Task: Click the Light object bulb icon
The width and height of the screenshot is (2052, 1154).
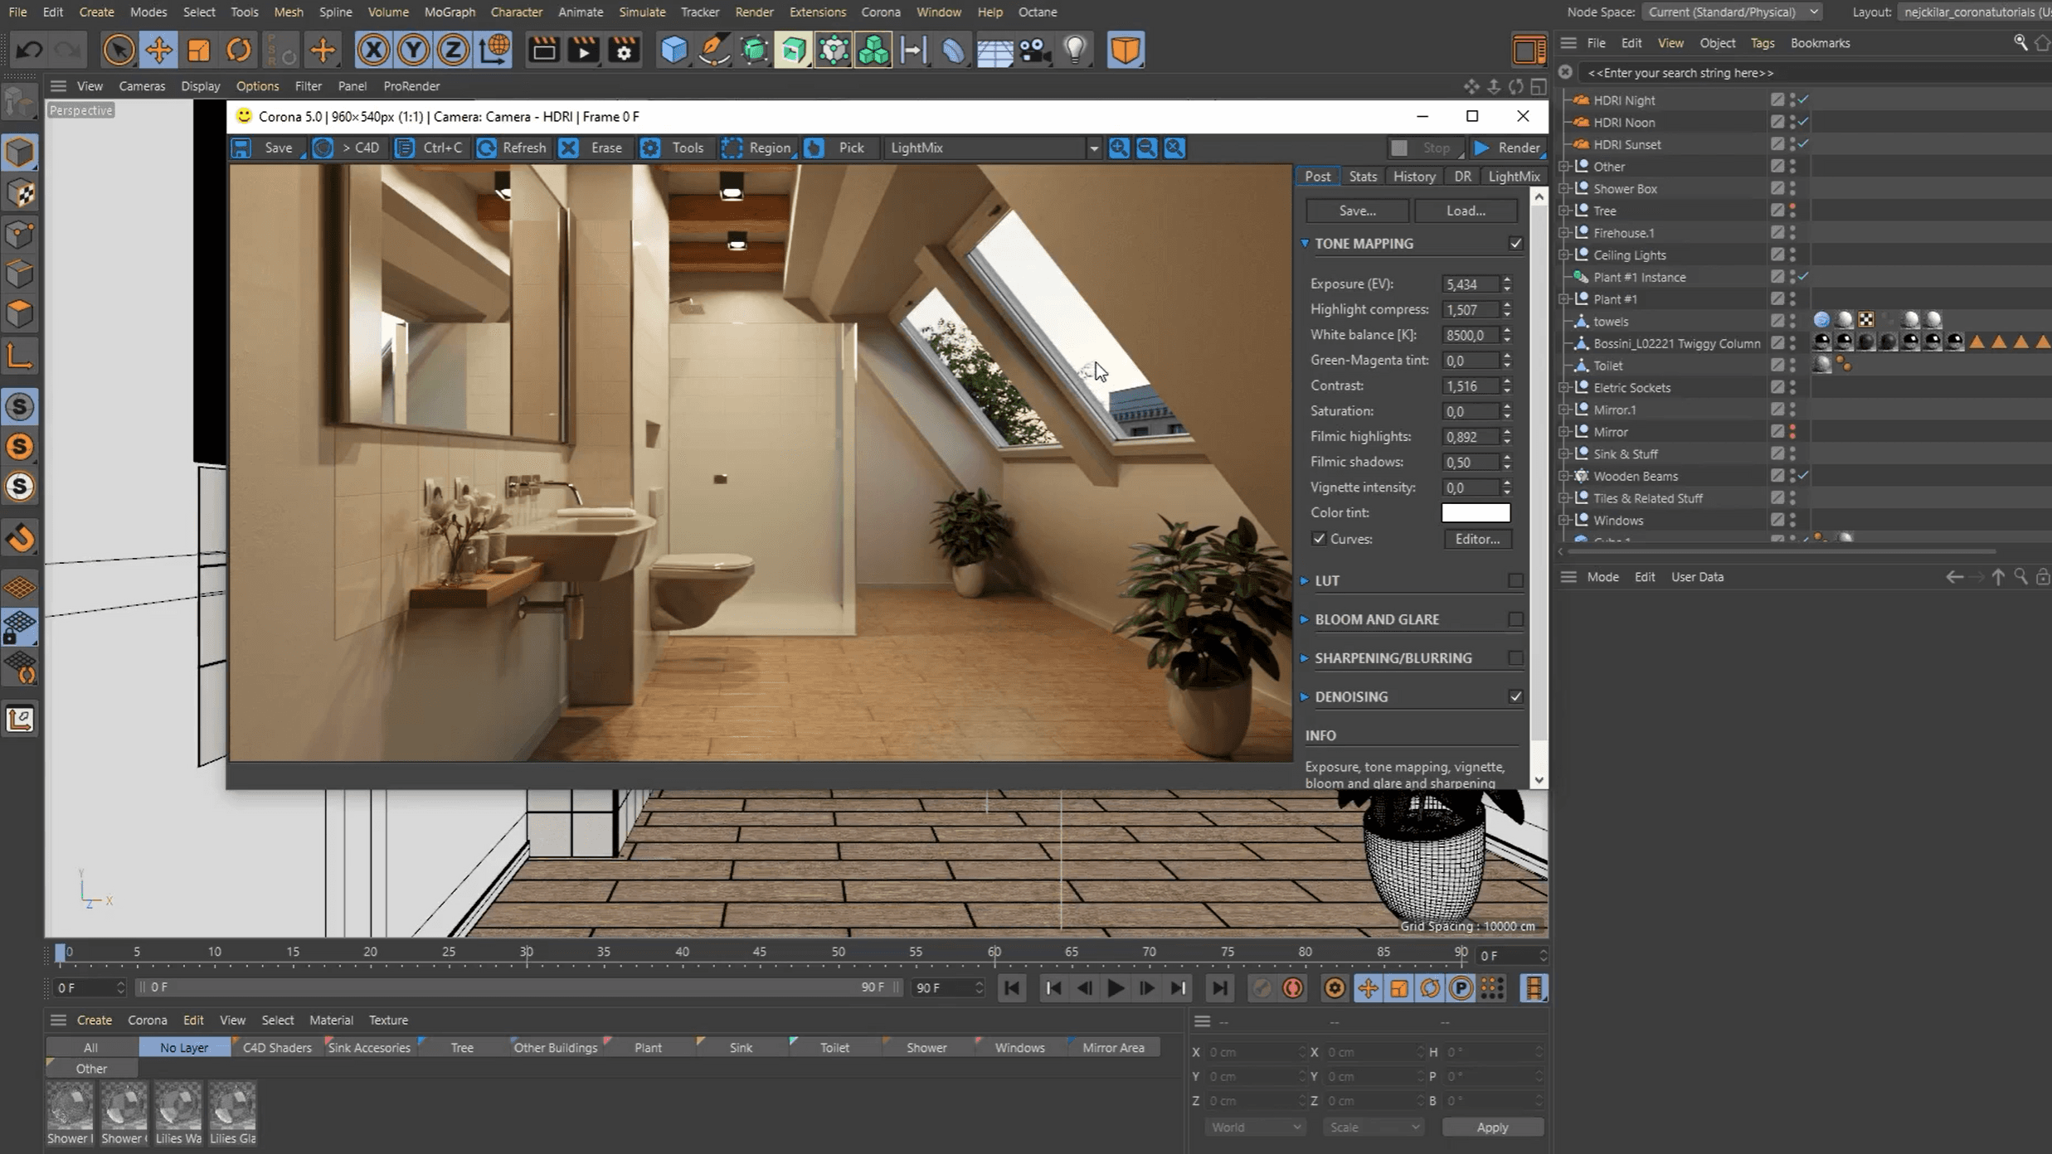Action: tap(1075, 50)
